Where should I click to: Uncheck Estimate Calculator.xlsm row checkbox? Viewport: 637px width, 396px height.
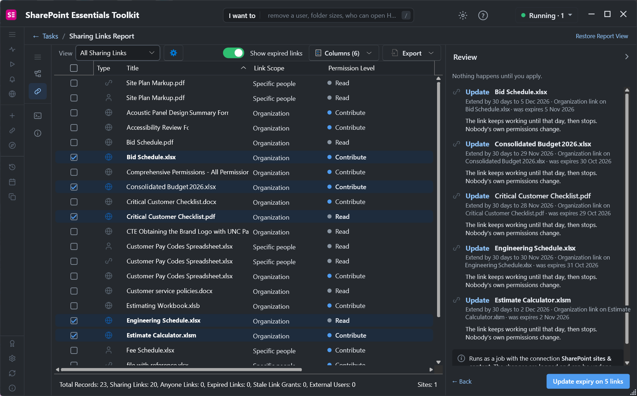(x=74, y=335)
